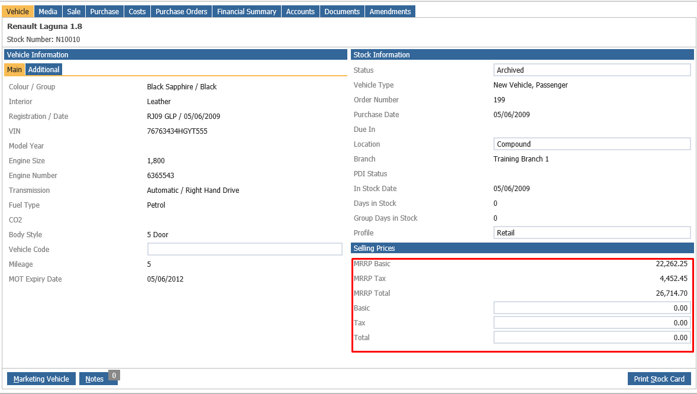Screen dimensions: 697x394
Task: Click the Marketing Vehicle button
Action: [41, 379]
